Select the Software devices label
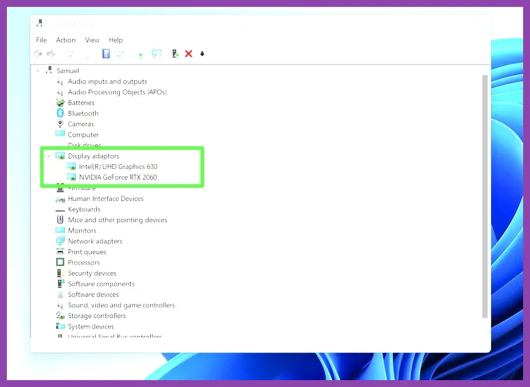Screen dimensions: 530x387 click(93, 295)
